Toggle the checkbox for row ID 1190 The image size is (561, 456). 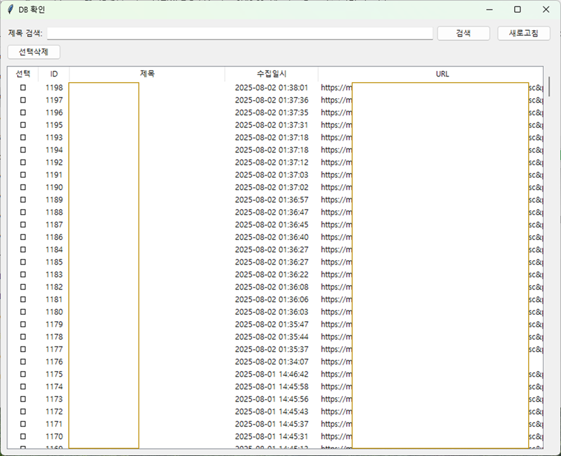pos(23,187)
